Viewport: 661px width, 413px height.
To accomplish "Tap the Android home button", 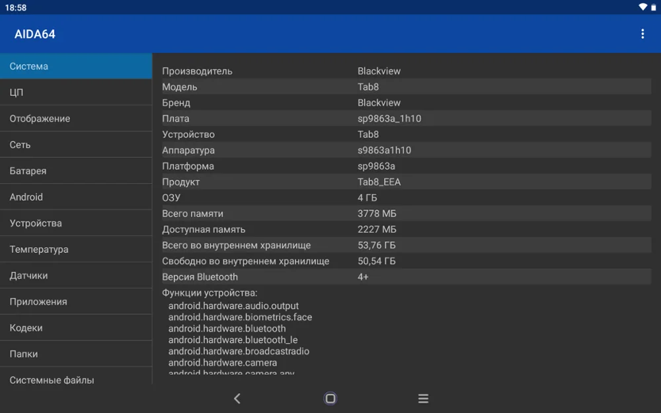I will point(330,398).
